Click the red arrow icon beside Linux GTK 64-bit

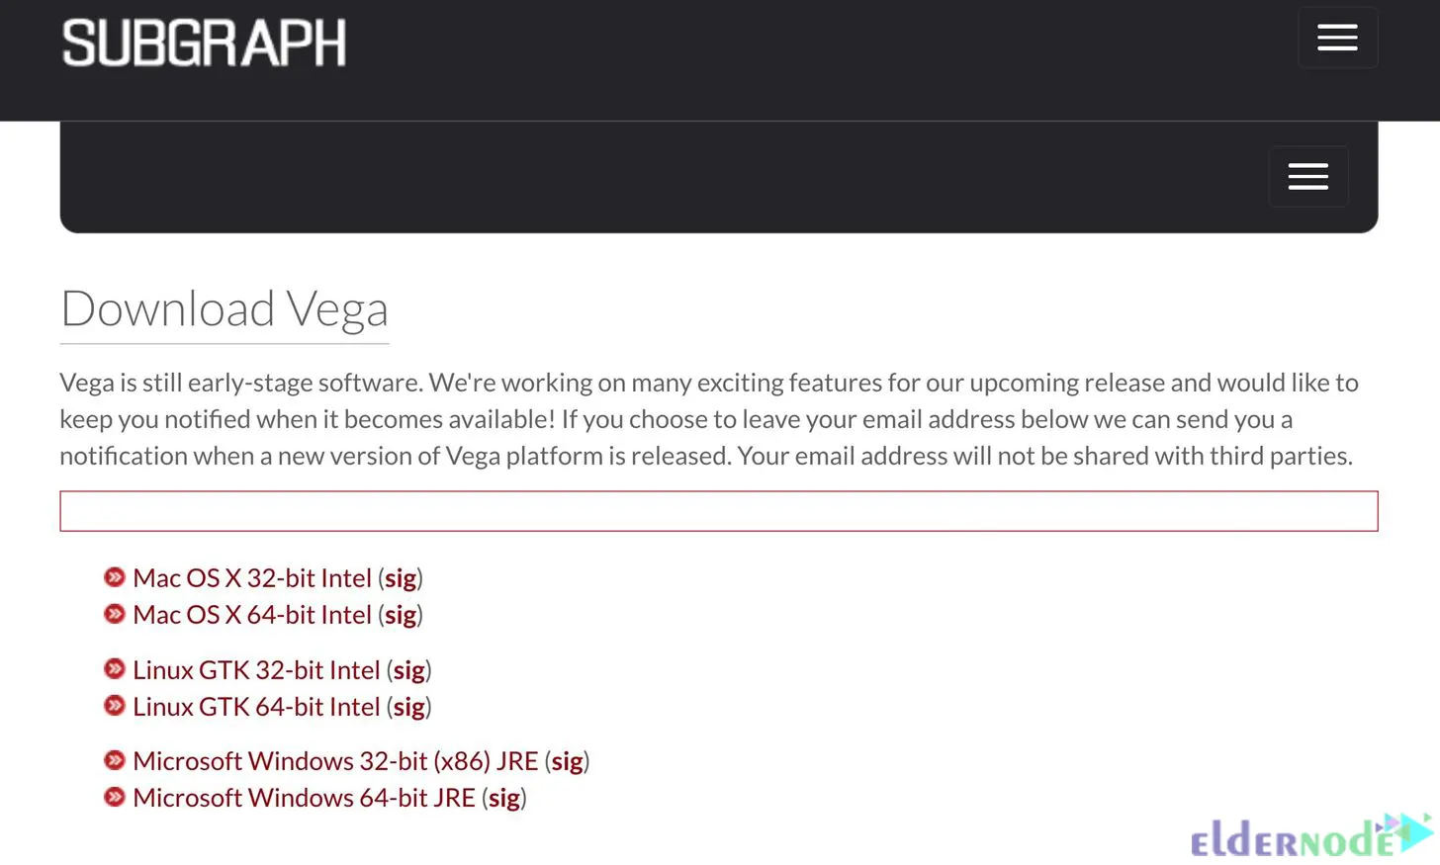(114, 706)
